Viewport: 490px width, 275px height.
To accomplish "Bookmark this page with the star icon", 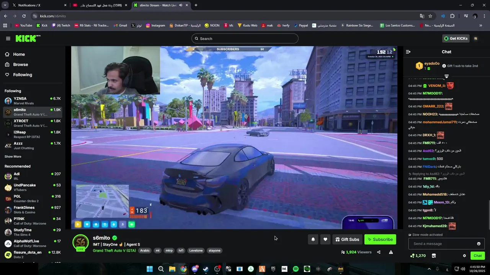I will point(430,16).
